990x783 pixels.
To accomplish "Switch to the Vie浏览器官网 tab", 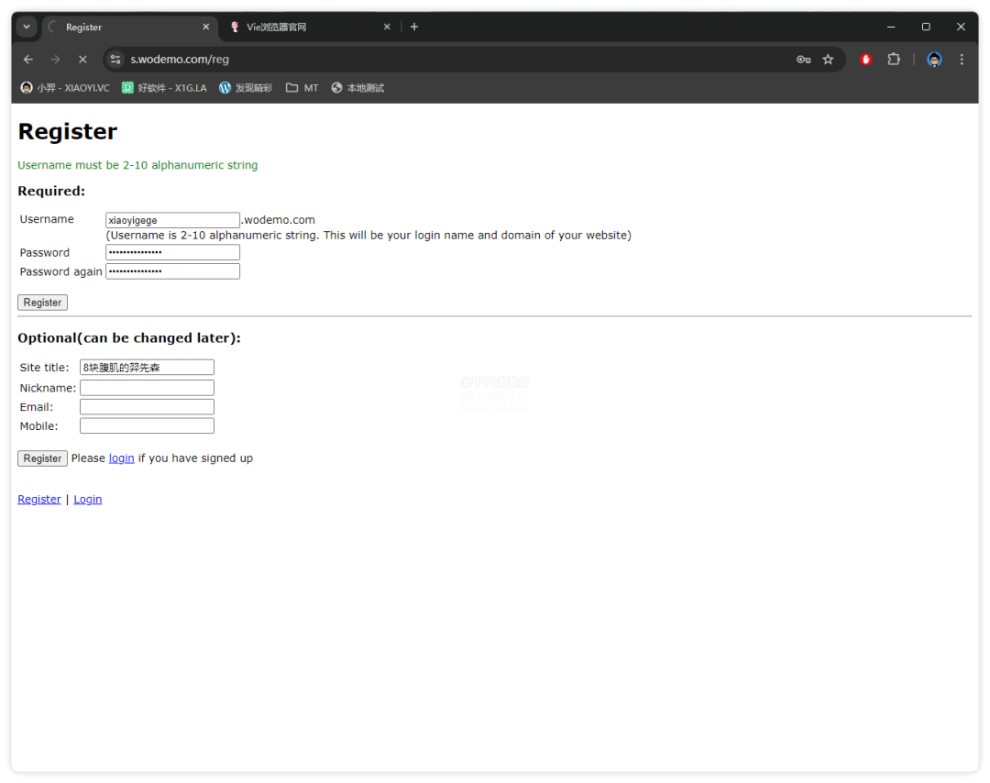I will 310,28.
